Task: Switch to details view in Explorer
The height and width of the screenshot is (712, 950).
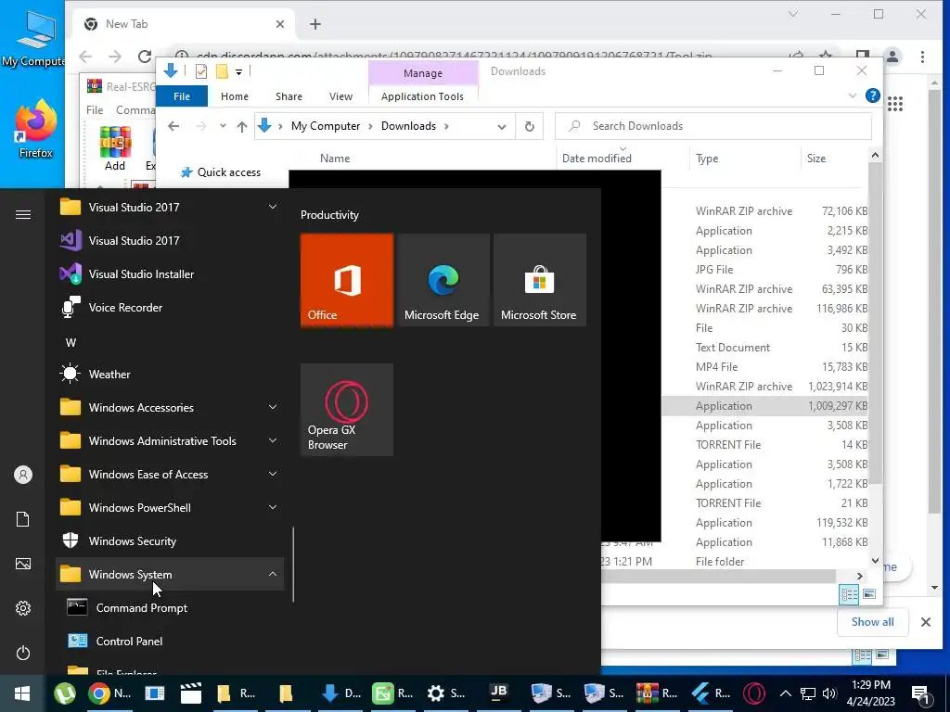Action: coord(849,594)
